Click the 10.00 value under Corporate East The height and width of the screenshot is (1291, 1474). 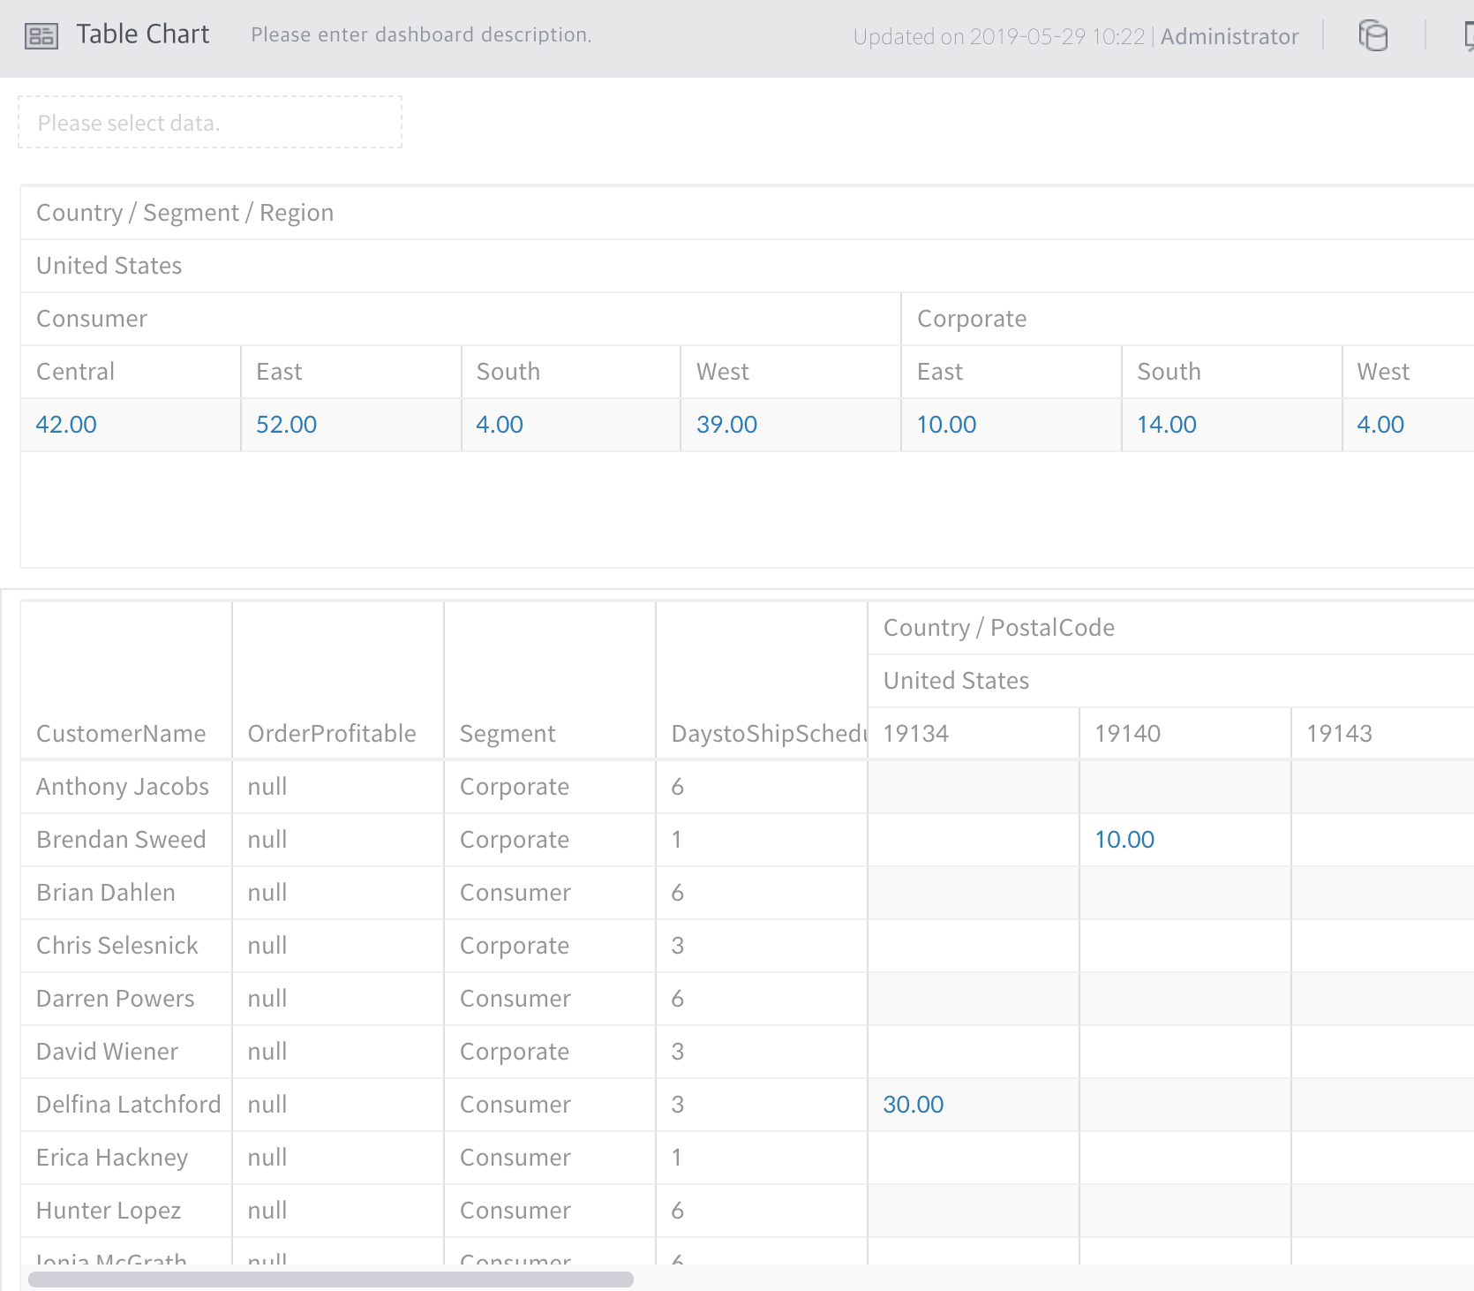pos(946,425)
